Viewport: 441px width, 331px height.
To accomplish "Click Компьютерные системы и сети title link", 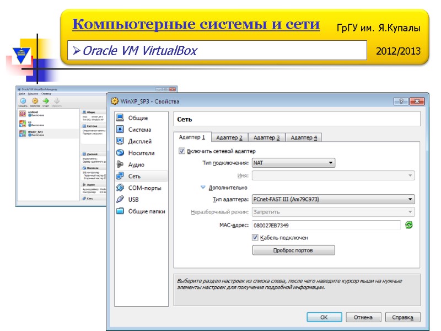I will tap(196, 24).
